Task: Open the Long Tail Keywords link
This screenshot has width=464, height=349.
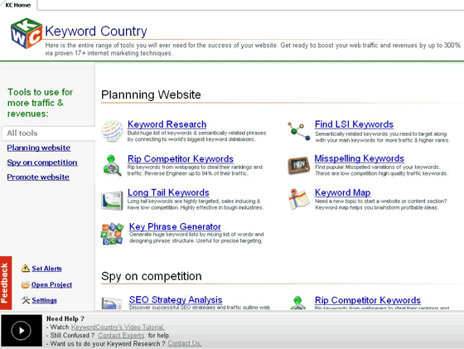Action: point(168,192)
